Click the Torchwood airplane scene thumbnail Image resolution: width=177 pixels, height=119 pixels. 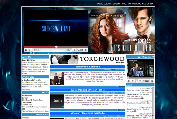tap(57, 78)
